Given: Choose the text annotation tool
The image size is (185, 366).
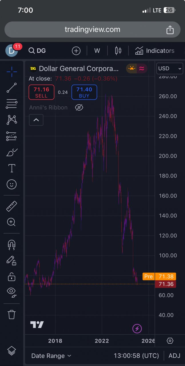Looking at the screenshot, I should pyautogui.click(x=11, y=168).
